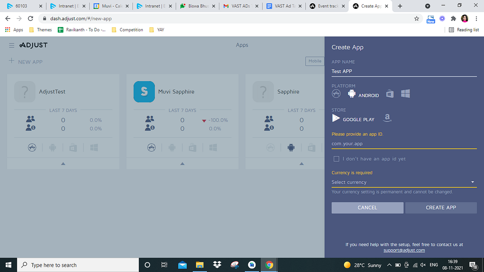This screenshot has width=484, height=272.
Task: Expand the Muvi Sapphire card with bottom arrow
Action: pos(182,164)
